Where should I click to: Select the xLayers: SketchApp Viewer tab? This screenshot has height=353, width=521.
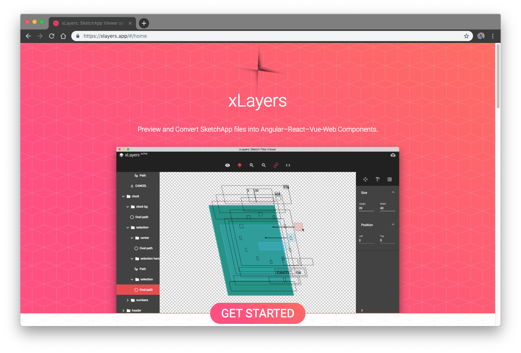[92, 23]
